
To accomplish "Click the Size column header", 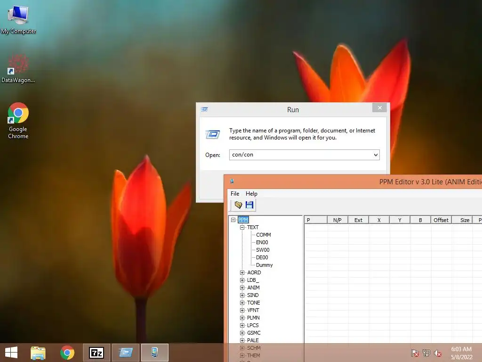I will click(462, 220).
